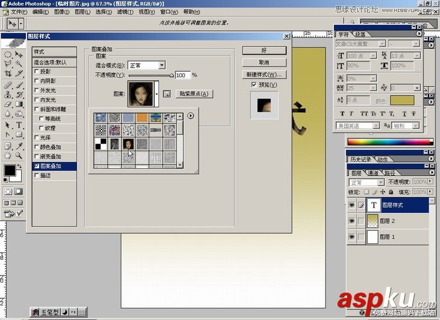Enable the 渐变叠加 gradient overlay checkbox
Screen dimensions: 440x320
click(37, 156)
